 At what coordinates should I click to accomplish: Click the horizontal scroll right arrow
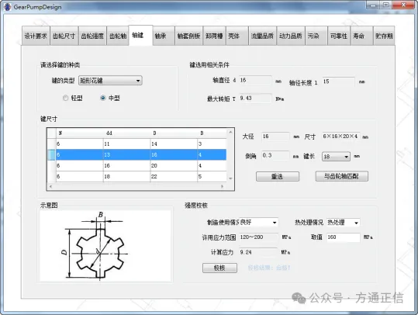[222, 186]
